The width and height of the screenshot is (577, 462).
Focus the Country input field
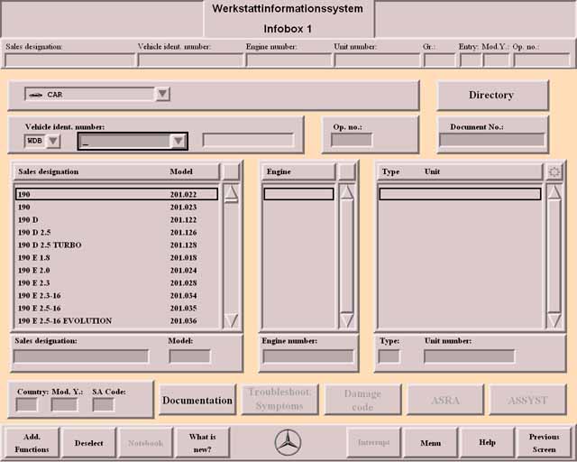coord(26,405)
